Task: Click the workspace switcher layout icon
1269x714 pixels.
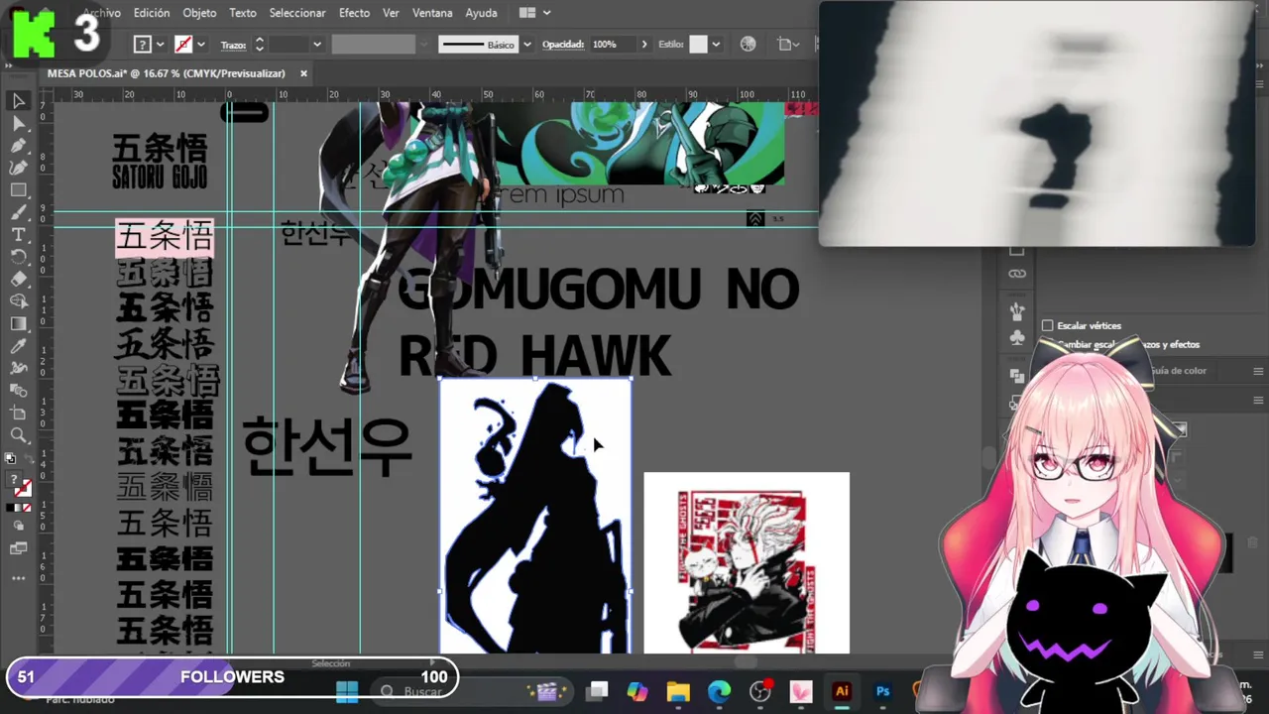Action: pos(527,13)
